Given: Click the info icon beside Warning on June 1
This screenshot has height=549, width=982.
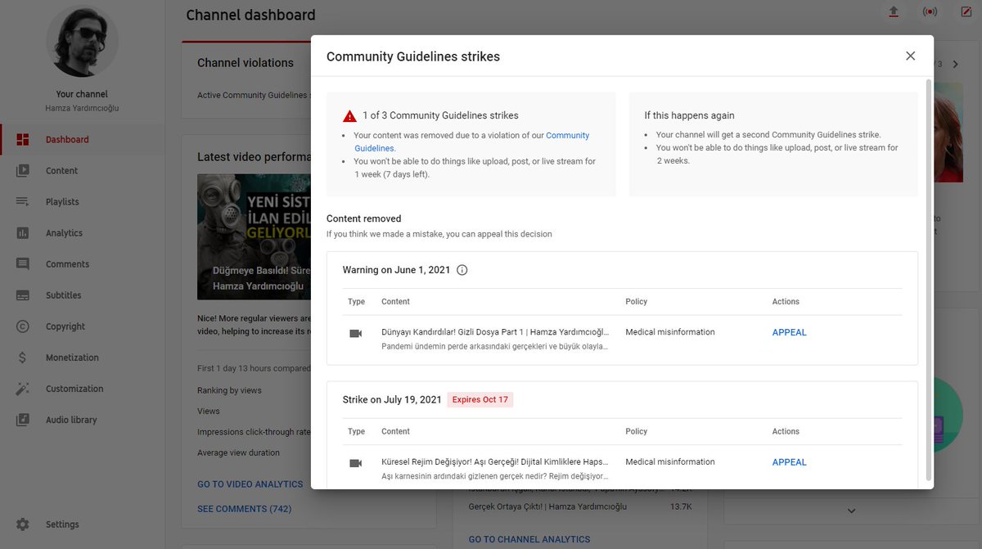Looking at the screenshot, I should pos(462,269).
